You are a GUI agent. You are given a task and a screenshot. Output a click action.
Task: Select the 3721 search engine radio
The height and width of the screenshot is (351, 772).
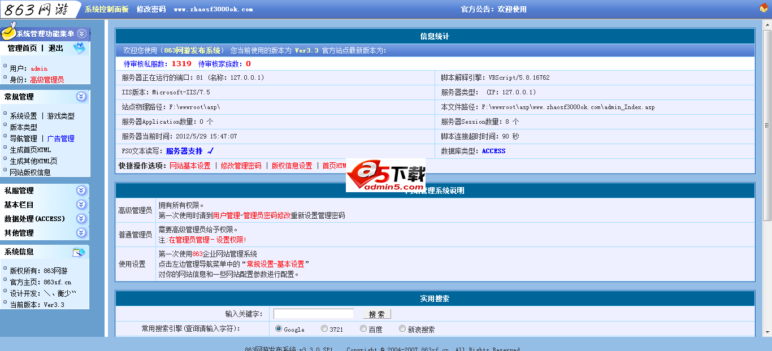(324, 328)
